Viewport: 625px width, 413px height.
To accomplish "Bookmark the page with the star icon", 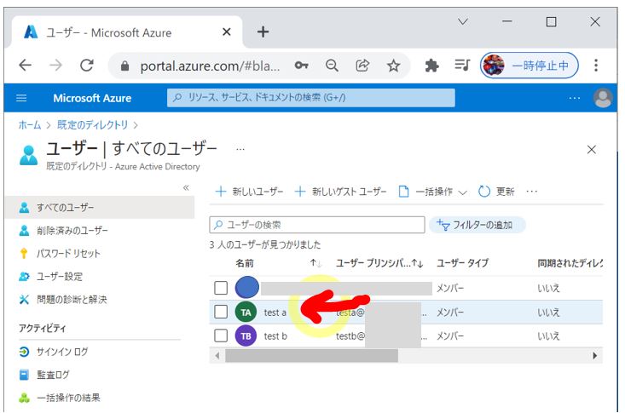I will tap(393, 65).
